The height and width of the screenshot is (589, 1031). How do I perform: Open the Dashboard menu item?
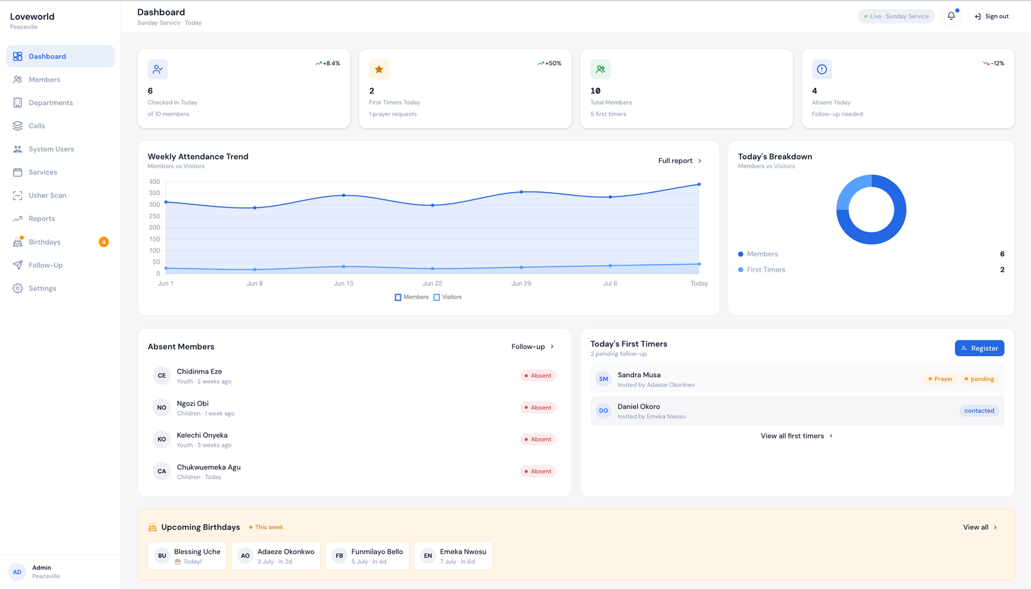(61, 56)
